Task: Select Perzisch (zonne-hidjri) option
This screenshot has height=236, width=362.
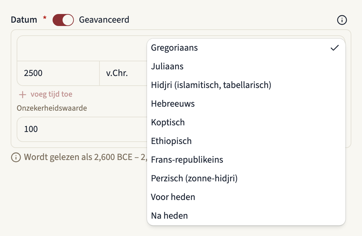Action: tap(246, 178)
